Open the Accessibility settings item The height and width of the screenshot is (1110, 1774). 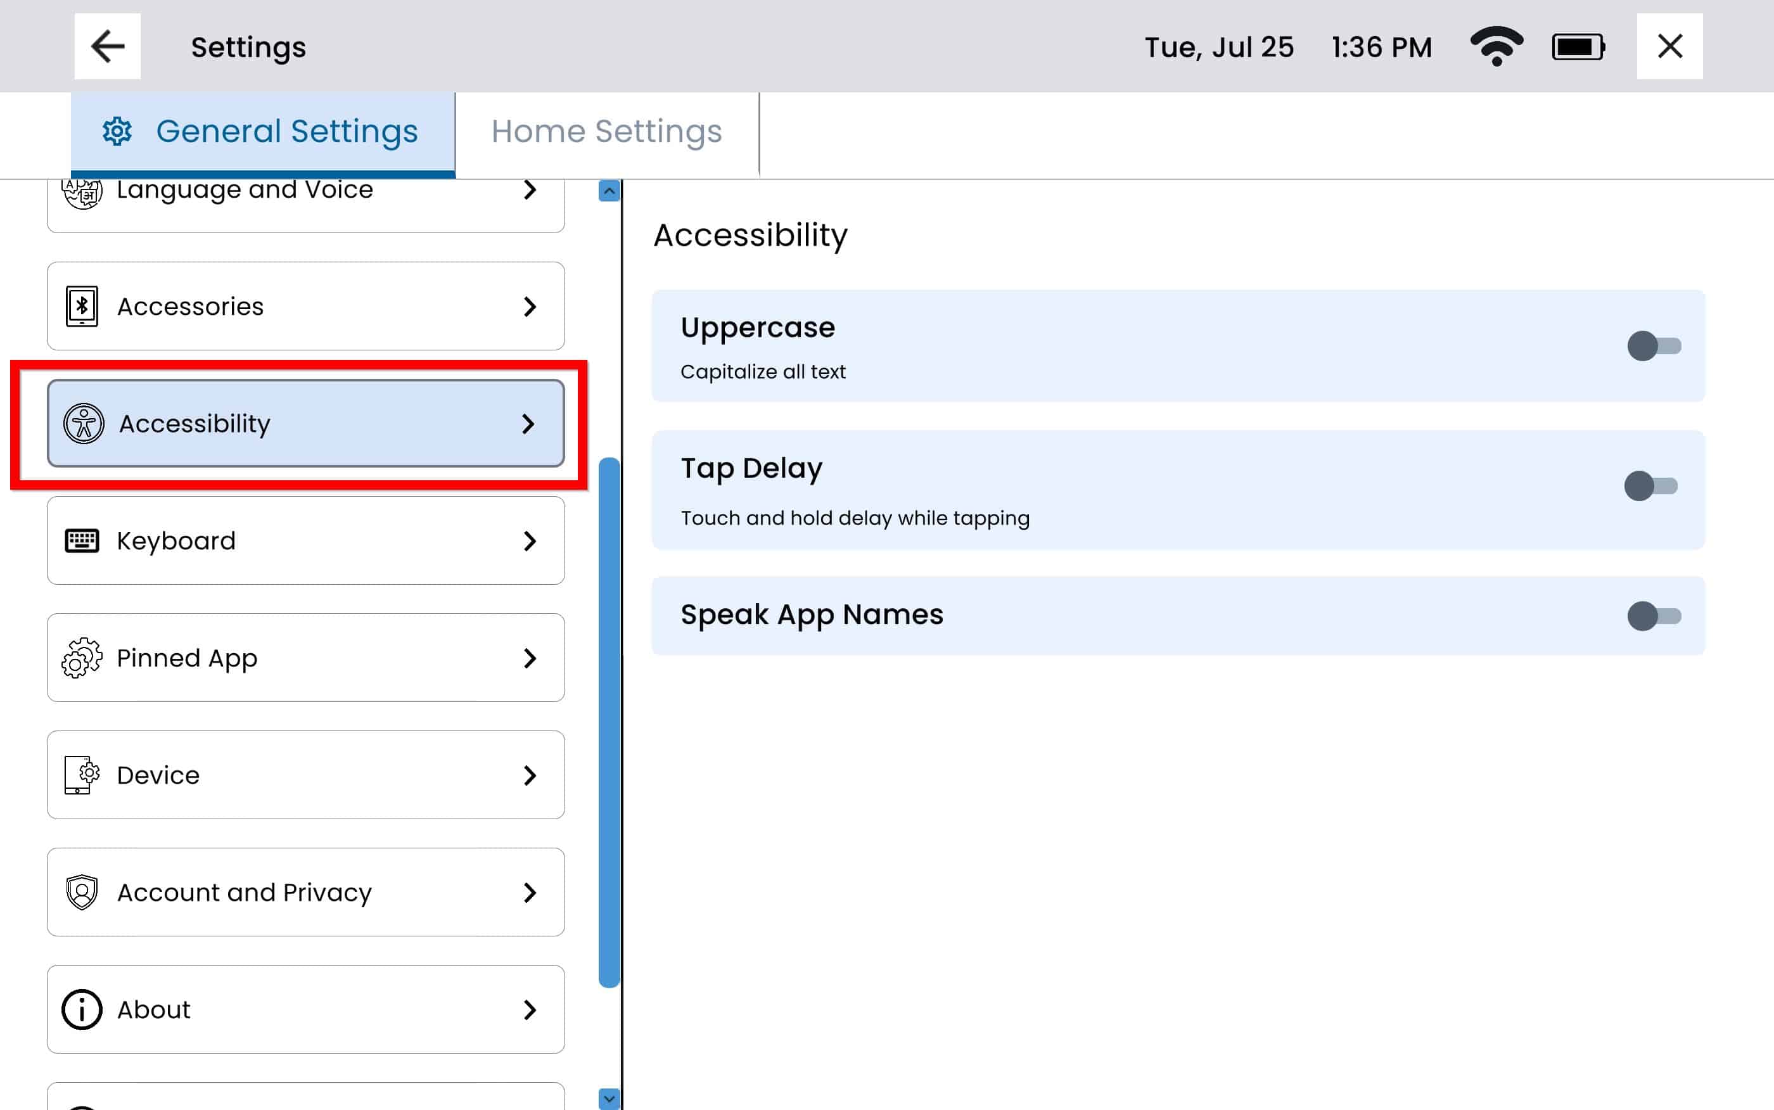(x=305, y=424)
